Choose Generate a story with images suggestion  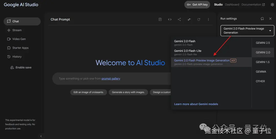pyautogui.click(x=128, y=92)
